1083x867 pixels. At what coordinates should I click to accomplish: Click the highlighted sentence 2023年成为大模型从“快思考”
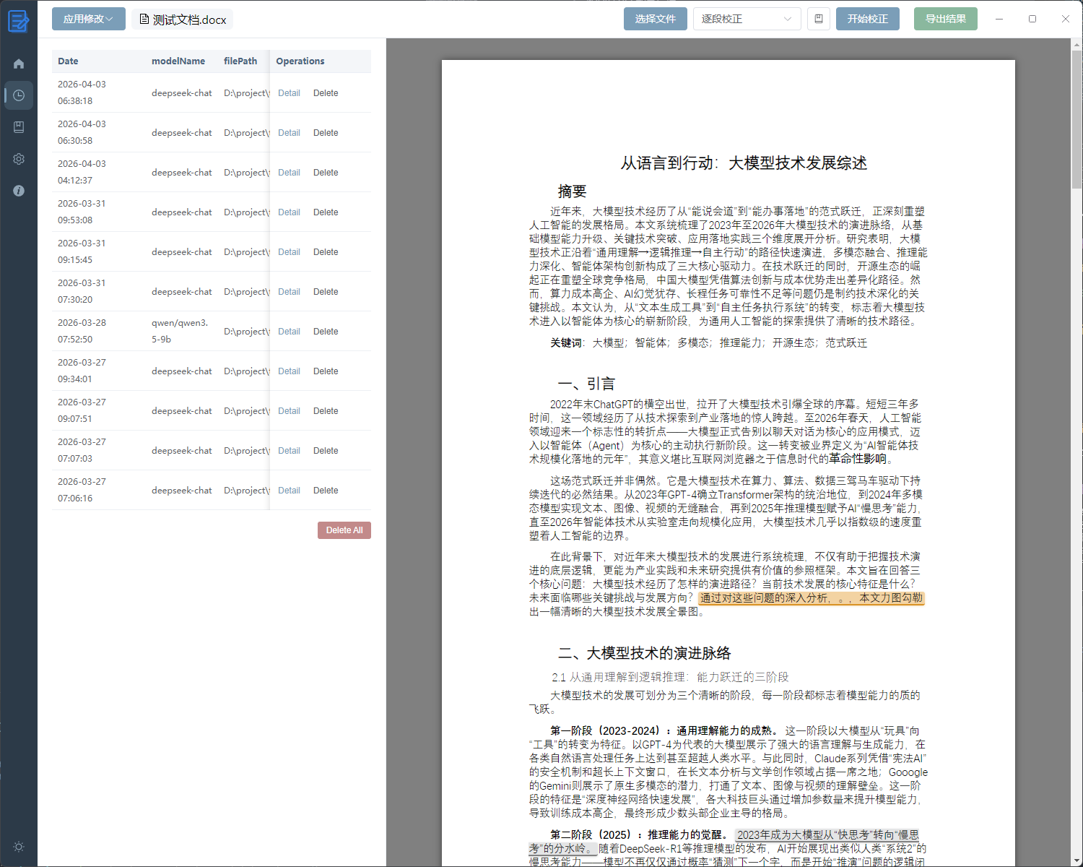tap(827, 835)
